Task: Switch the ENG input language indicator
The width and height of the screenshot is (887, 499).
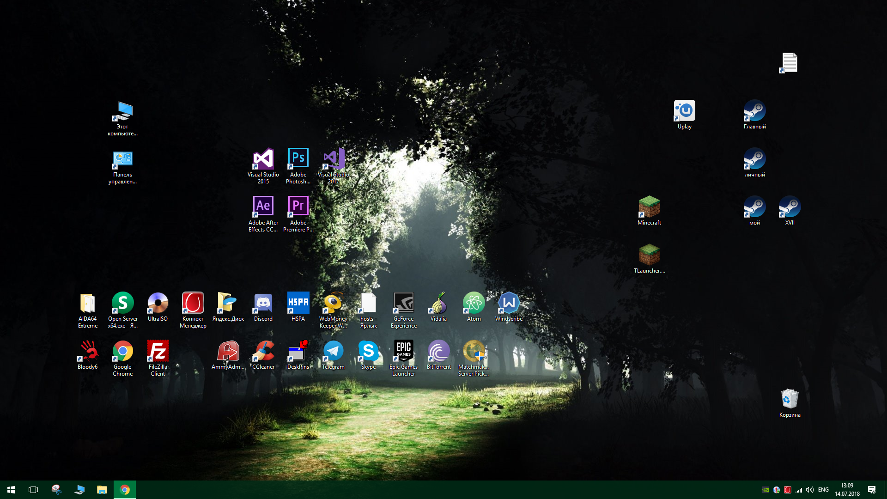Action: pyautogui.click(x=823, y=490)
